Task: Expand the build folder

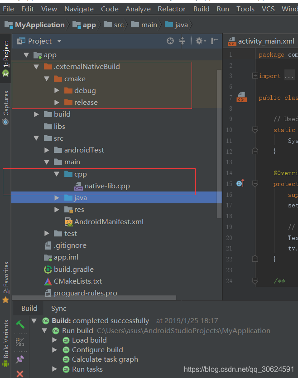Action: [36, 114]
